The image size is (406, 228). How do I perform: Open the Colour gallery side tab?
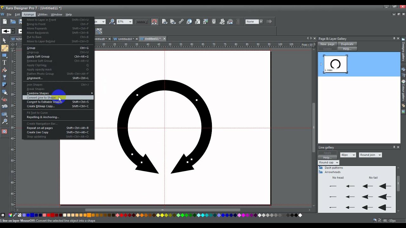tap(403, 90)
